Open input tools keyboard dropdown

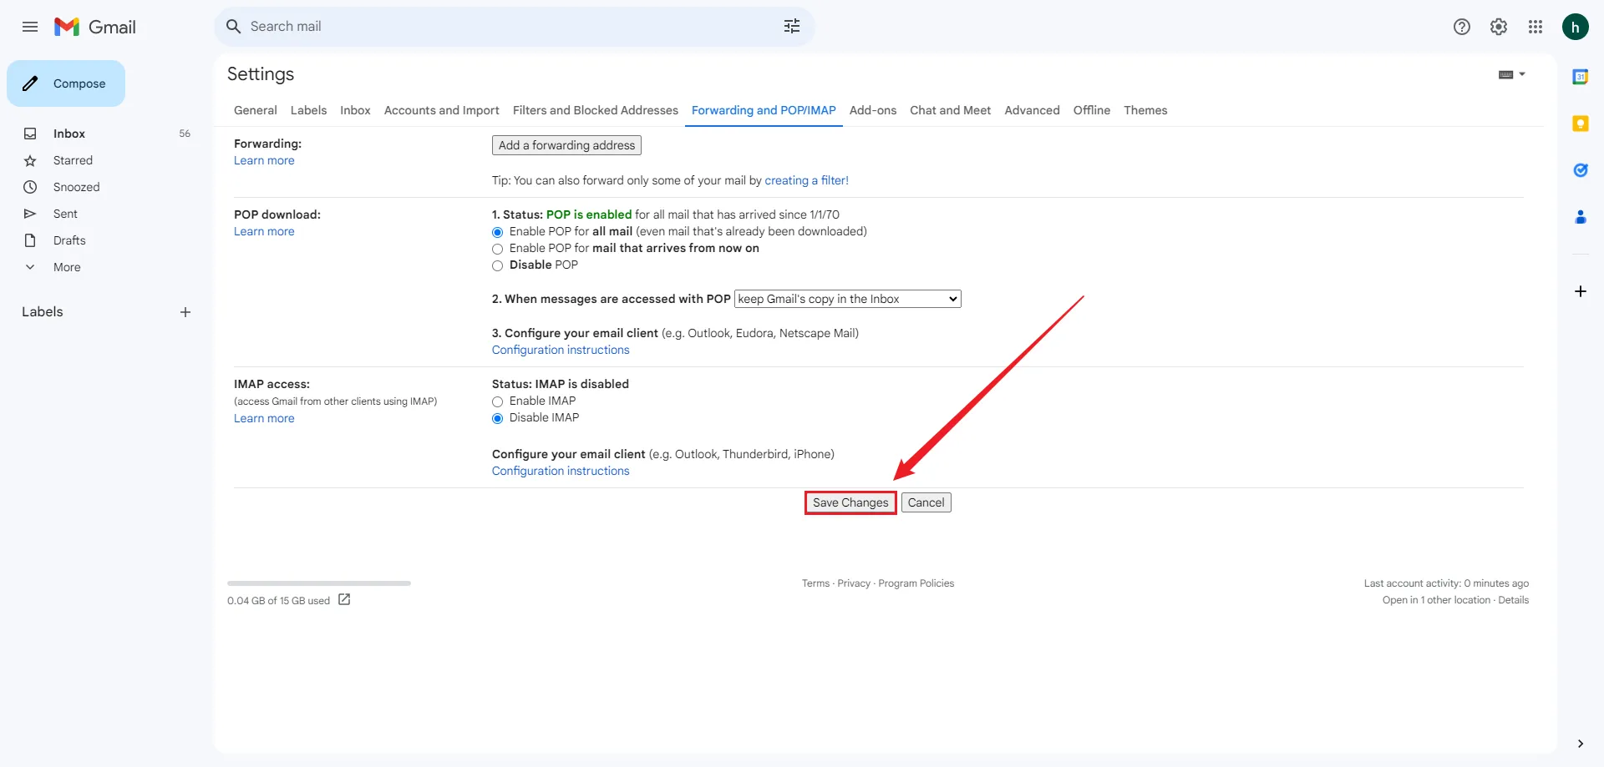tap(1511, 74)
